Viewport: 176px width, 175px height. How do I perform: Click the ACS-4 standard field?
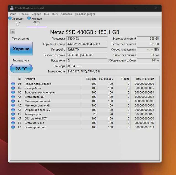113,66
